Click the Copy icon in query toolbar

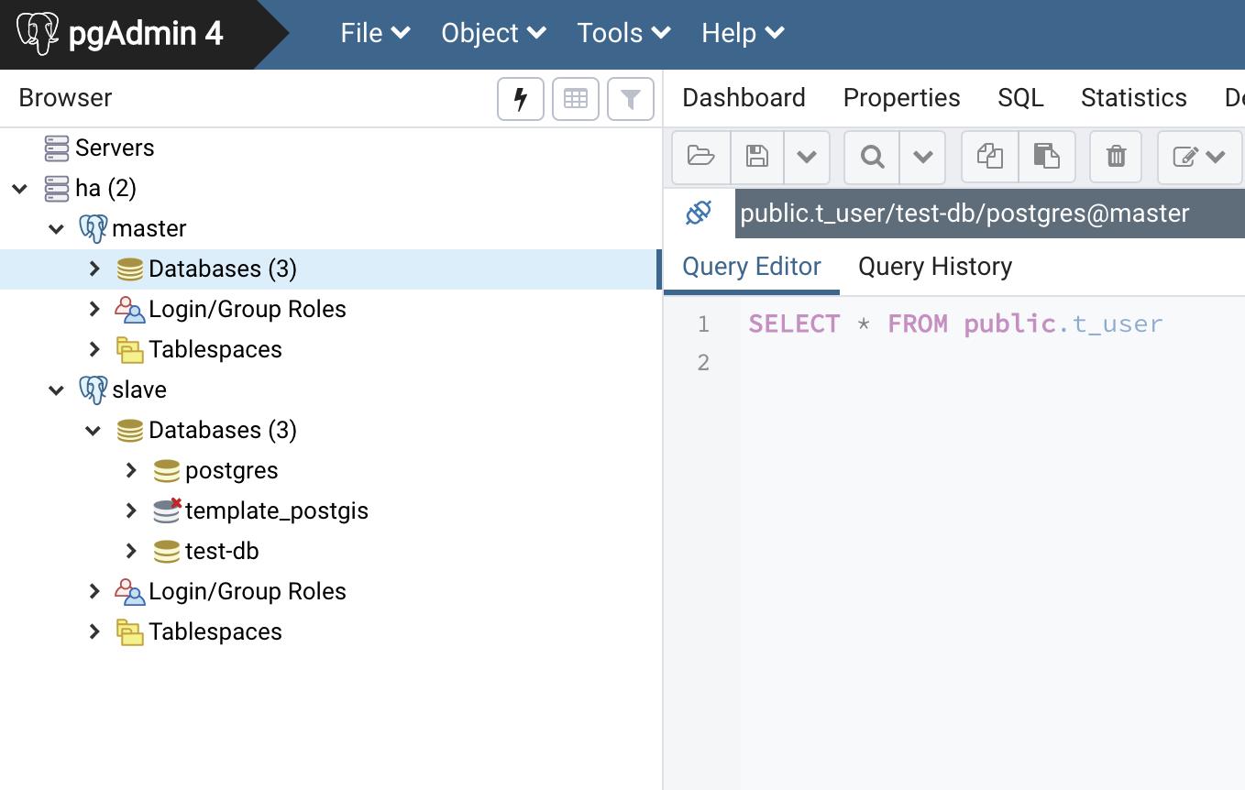990,156
